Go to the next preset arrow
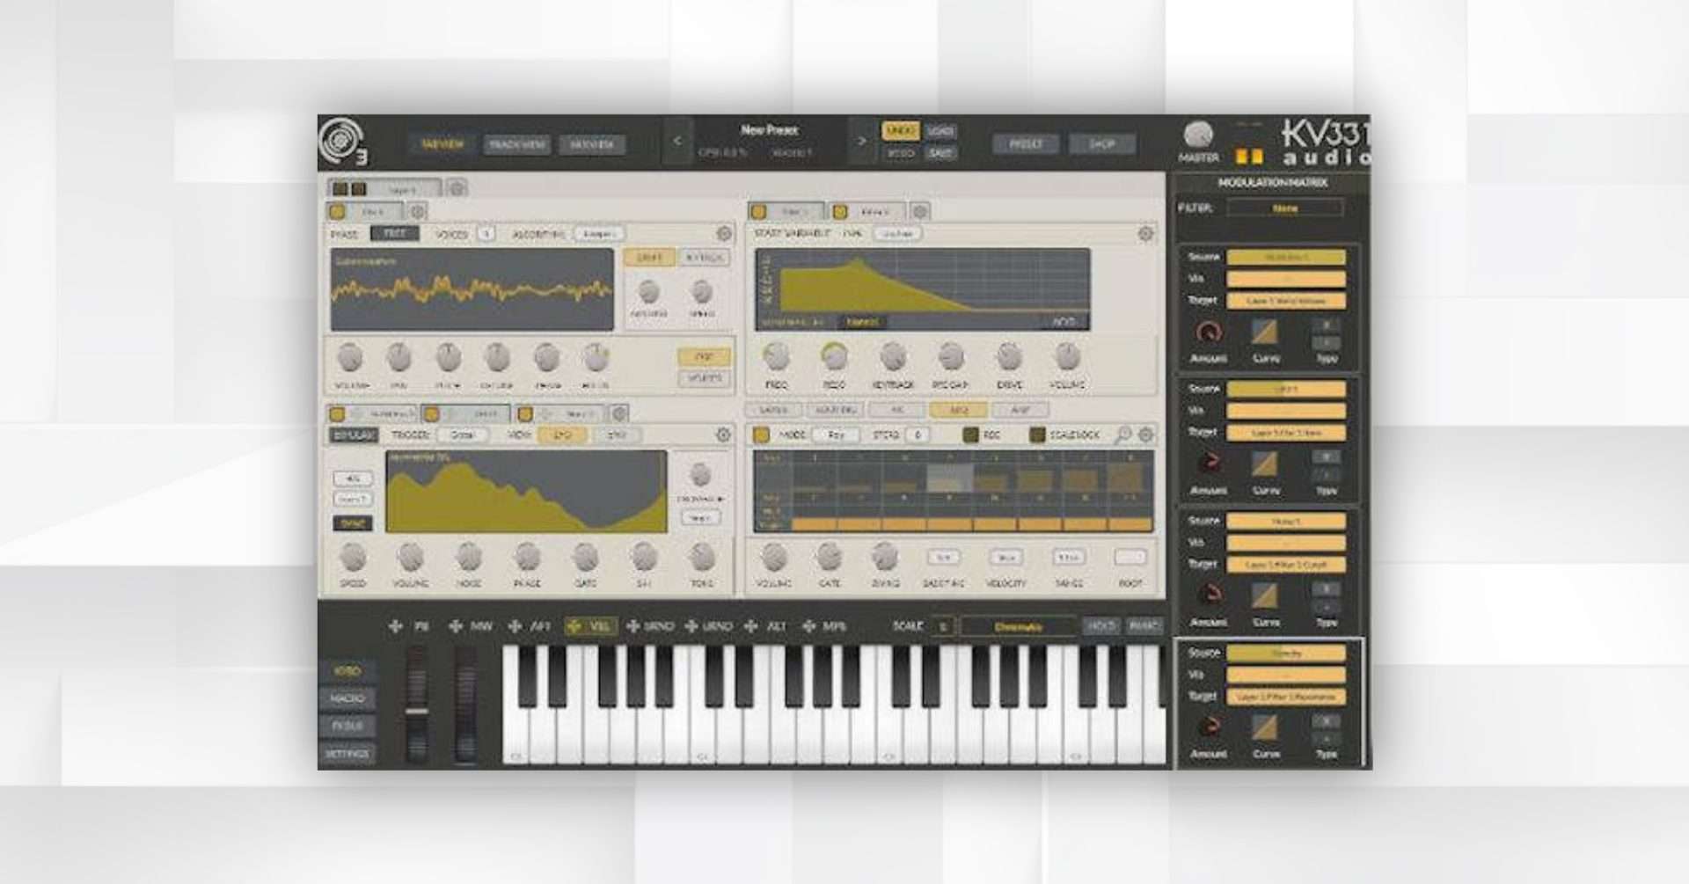The height and width of the screenshot is (884, 1689). click(x=861, y=141)
